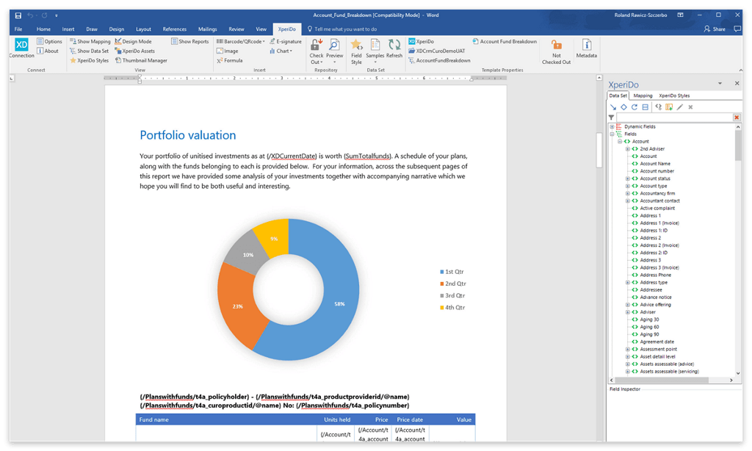The height and width of the screenshot is (451, 752).
Task: Expand the Accountancy firm node
Action: [627, 193]
